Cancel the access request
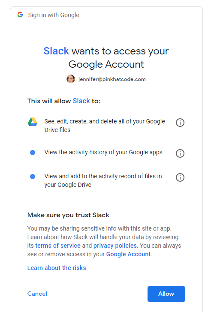Image resolution: width=211 pixels, height=312 pixels. [37, 294]
